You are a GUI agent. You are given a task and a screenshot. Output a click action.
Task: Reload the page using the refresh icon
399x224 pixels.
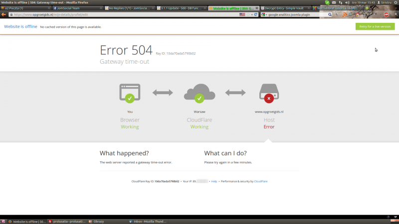pos(256,14)
